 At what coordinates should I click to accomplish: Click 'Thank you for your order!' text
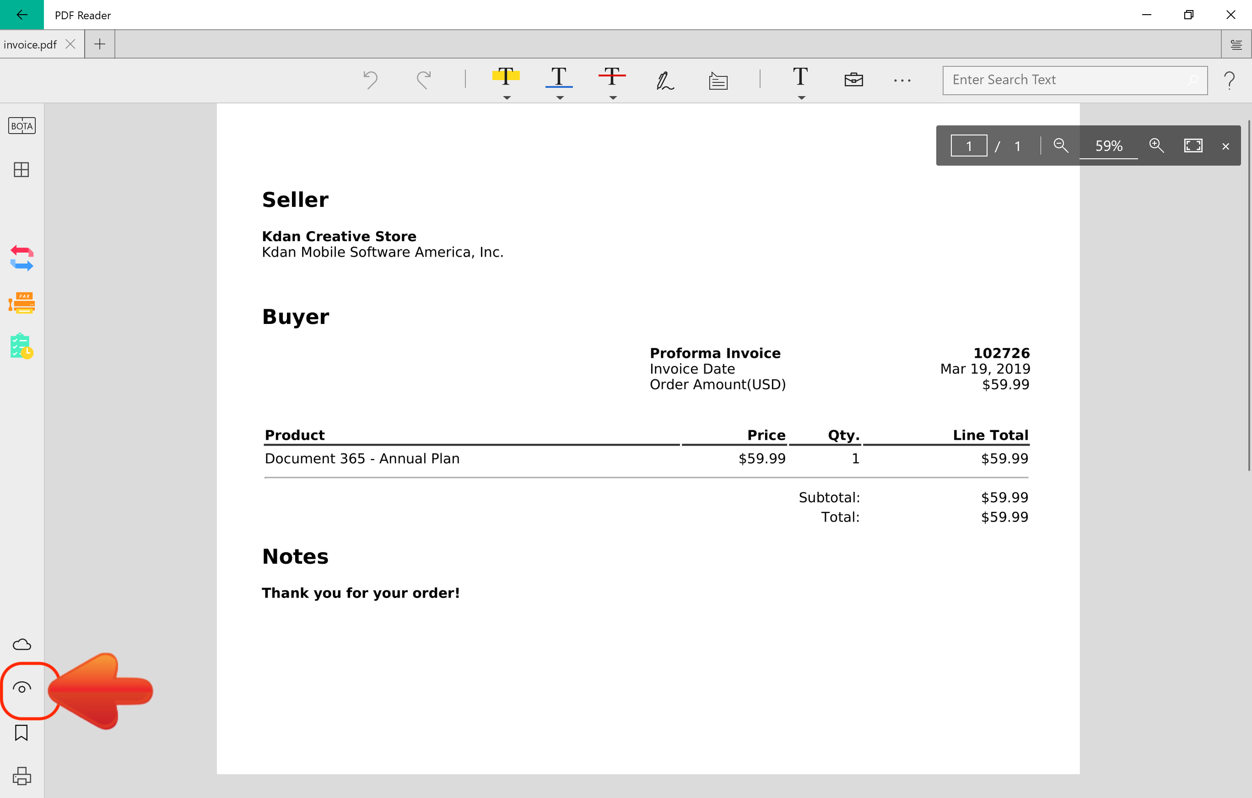point(361,593)
